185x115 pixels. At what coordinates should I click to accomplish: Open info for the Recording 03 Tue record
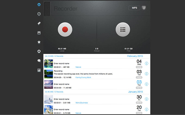(146, 74)
